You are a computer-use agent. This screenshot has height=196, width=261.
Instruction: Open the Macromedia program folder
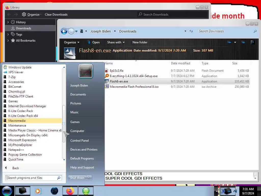pyautogui.click(x=32, y=121)
